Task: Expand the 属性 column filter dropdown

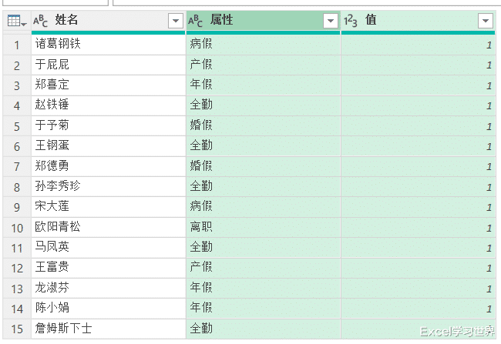Action: (331, 21)
